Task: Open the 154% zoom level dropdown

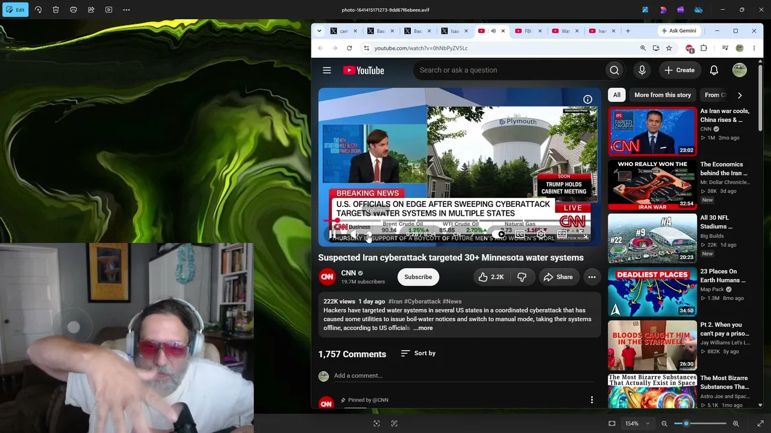Action: [x=637, y=423]
